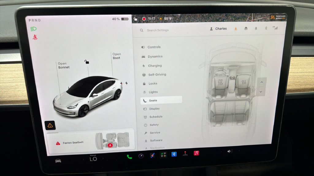Tap the LO manual temperature setting
Image resolution: width=314 pixels, height=176 pixels.
93,158
